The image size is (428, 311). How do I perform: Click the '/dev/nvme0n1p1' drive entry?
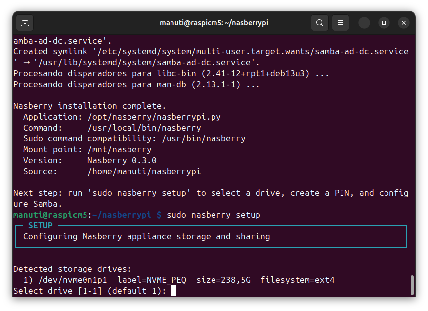tap(73, 280)
